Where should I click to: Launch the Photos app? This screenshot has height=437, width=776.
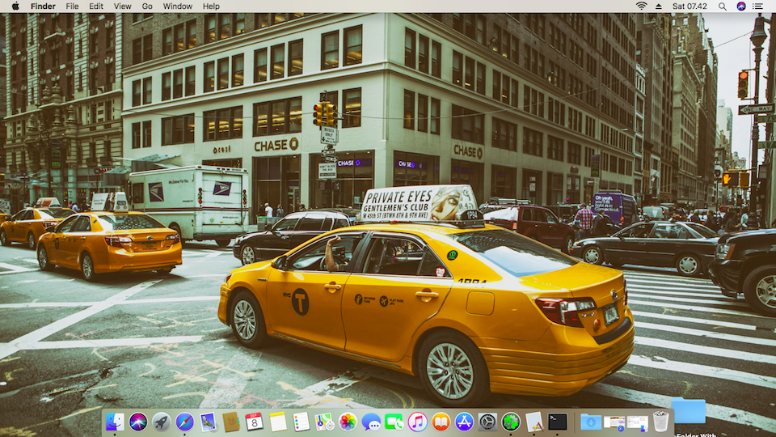[348, 422]
